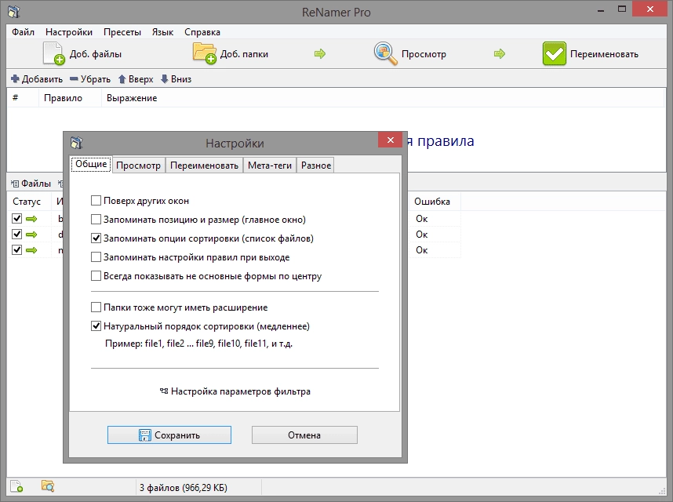673x502 pixels.
Task: Click the 3 файлов (966,29 КБ) status text
Action: pos(184,488)
